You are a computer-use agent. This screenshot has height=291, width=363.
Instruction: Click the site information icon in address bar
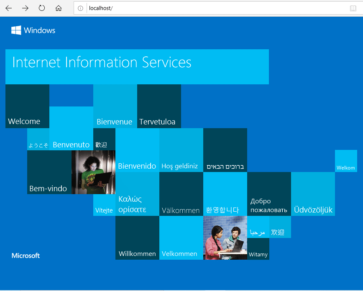click(79, 8)
